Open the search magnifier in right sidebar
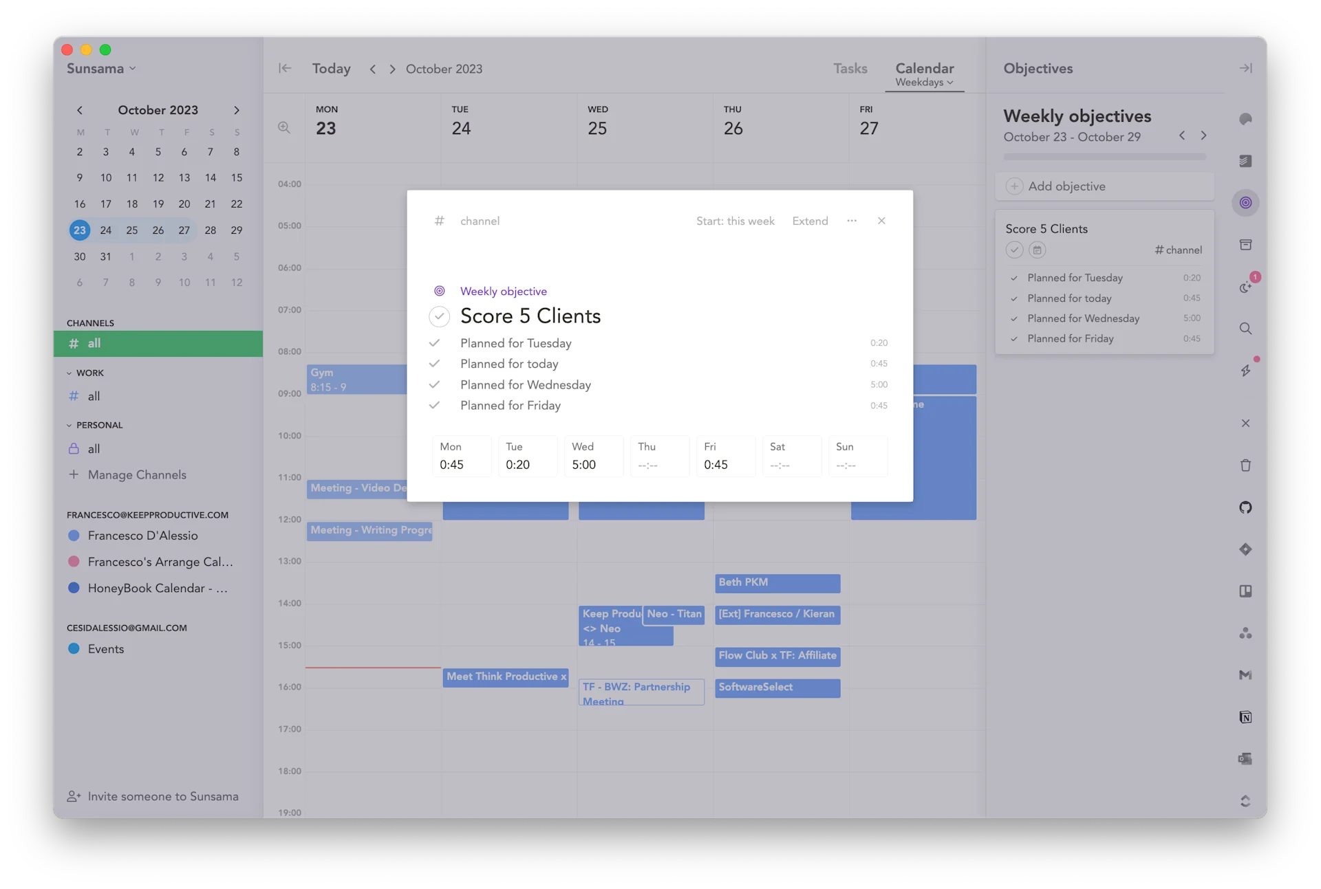Image resolution: width=1321 pixels, height=889 pixels. [x=1245, y=329]
